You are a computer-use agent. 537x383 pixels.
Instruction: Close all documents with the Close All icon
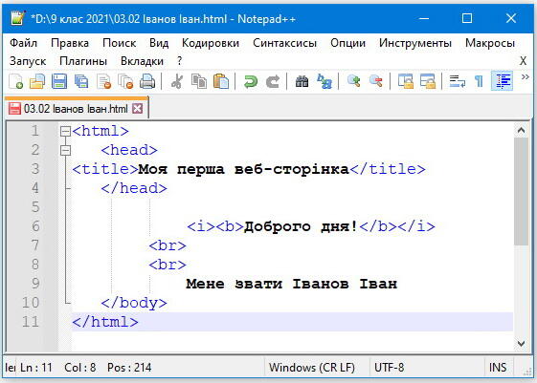pyautogui.click(x=125, y=81)
